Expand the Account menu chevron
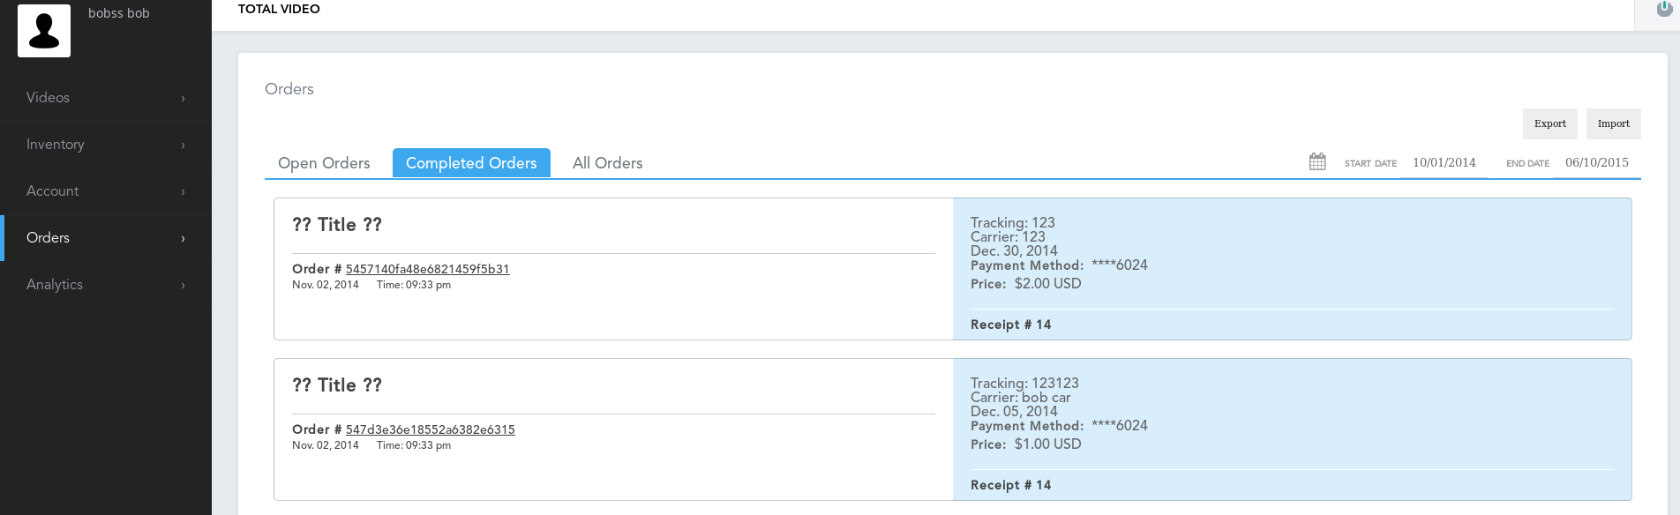Viewport: 1680px width, 515px height. tap(183, 191)
